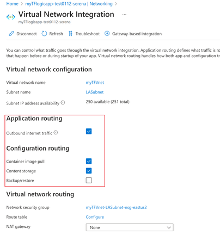Click the '250 available (251 total)' value
Image resolution: width=220 pixels, height=241 pixels.
pyautogui.click(x=108, y=102)
